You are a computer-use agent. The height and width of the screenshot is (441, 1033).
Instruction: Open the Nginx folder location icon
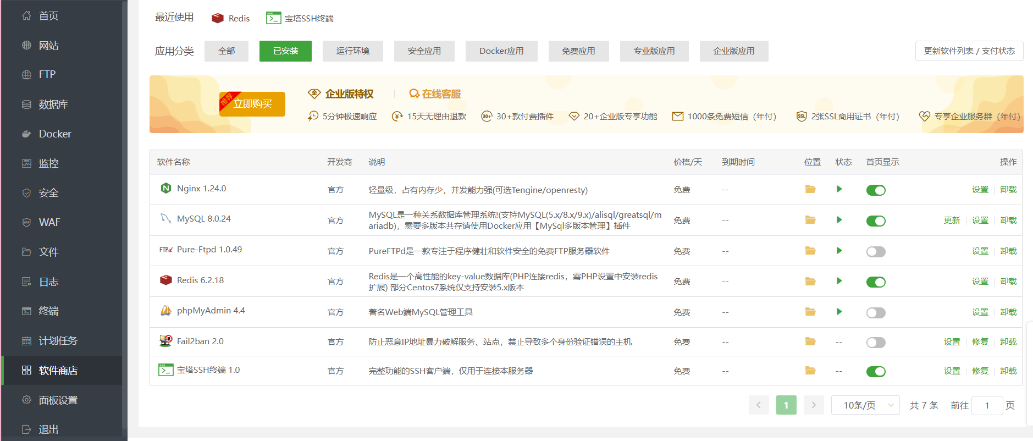click(x=810, y=189)
